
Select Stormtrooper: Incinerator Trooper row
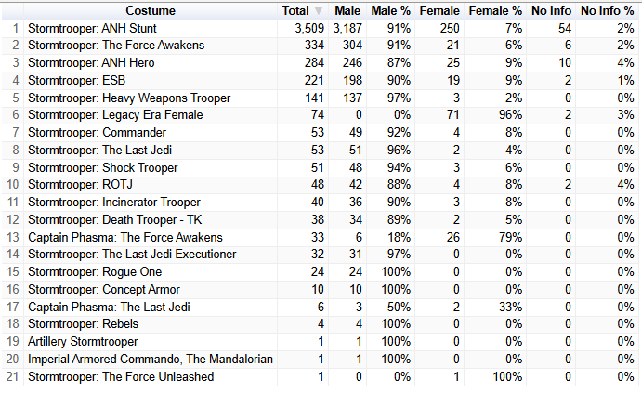(321, 203)
